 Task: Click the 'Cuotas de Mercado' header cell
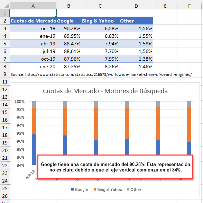(x=33, y=21)
